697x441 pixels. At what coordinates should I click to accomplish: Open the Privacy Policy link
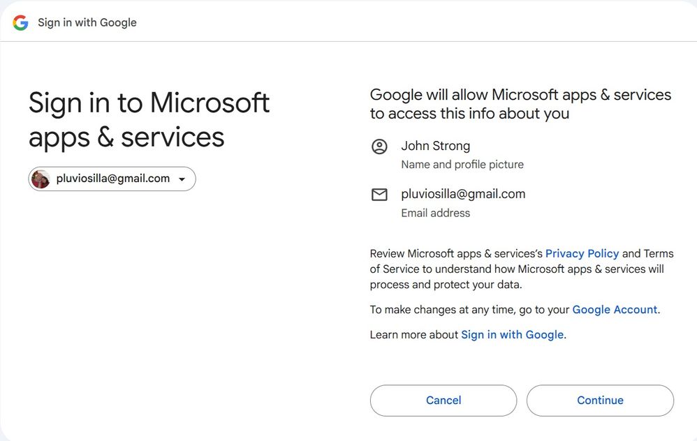[x=582, y=253]
